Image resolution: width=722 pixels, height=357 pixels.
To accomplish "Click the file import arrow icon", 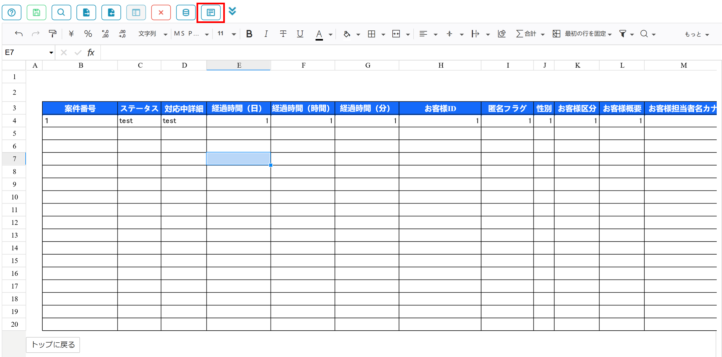I will [x=111, y=13].
